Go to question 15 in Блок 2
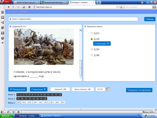 18,99
